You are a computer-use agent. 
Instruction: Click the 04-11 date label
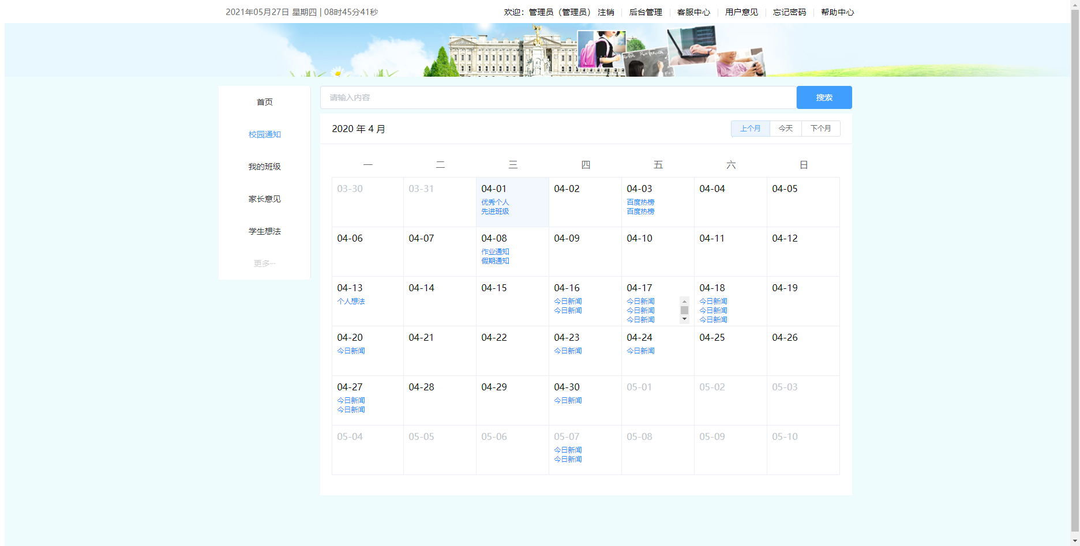click(x=712, y=239)
